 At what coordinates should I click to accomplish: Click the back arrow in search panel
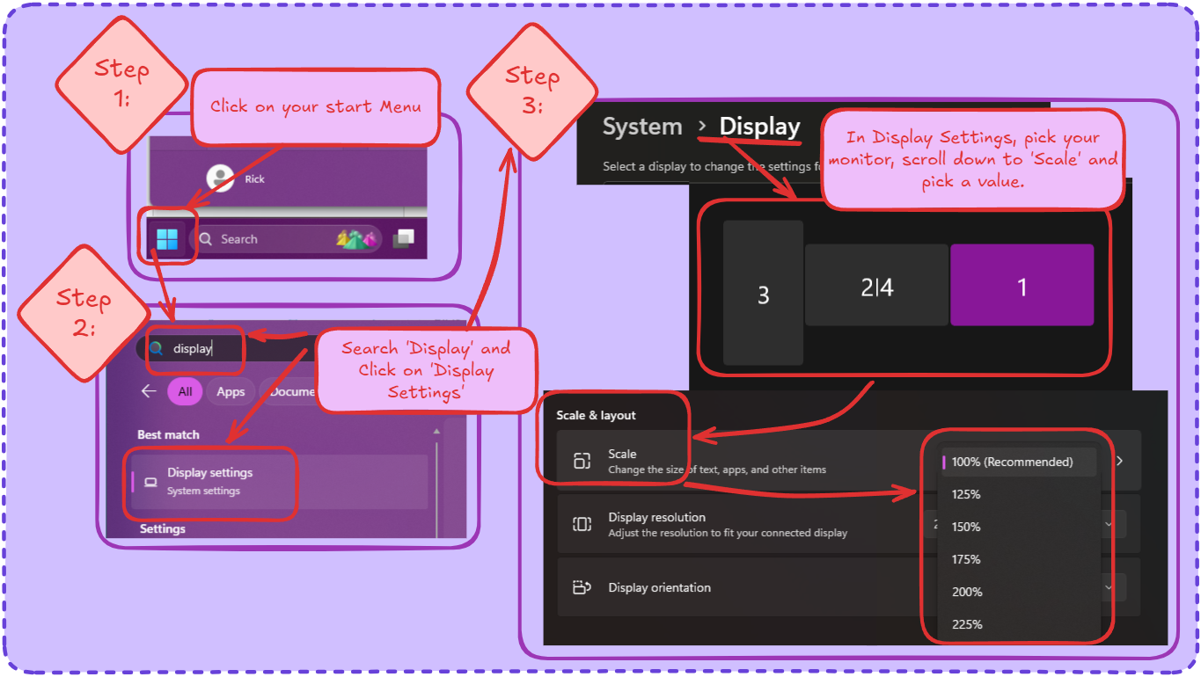pyautogui.click(x=150, y=391)
